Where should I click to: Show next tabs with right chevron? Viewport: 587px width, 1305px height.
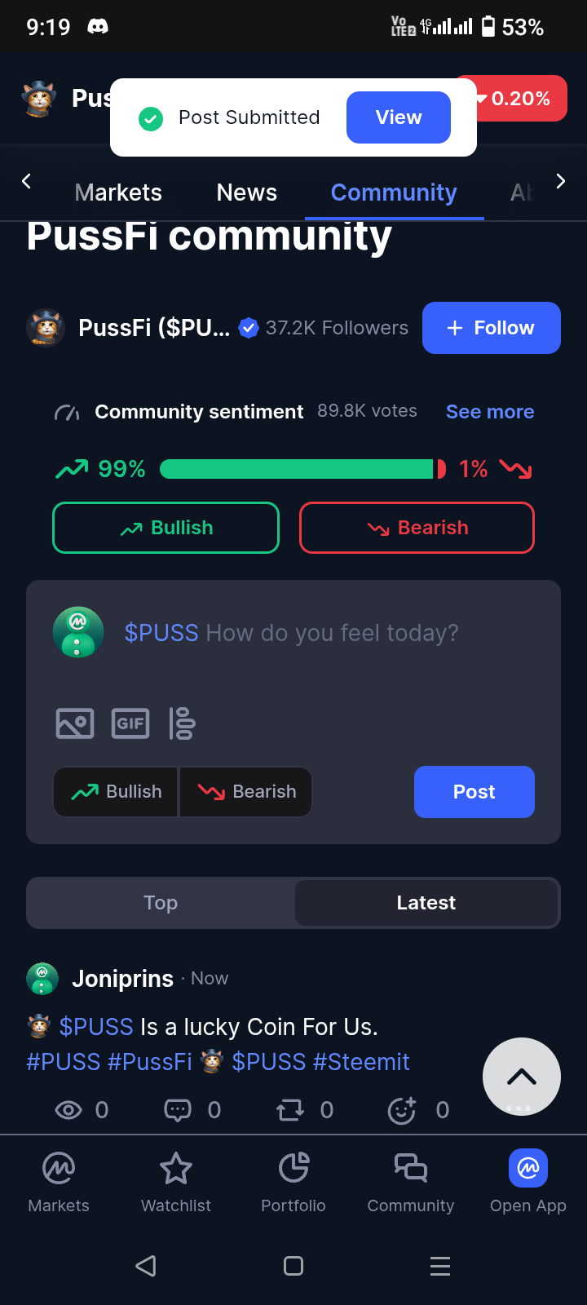pos(560,181)
